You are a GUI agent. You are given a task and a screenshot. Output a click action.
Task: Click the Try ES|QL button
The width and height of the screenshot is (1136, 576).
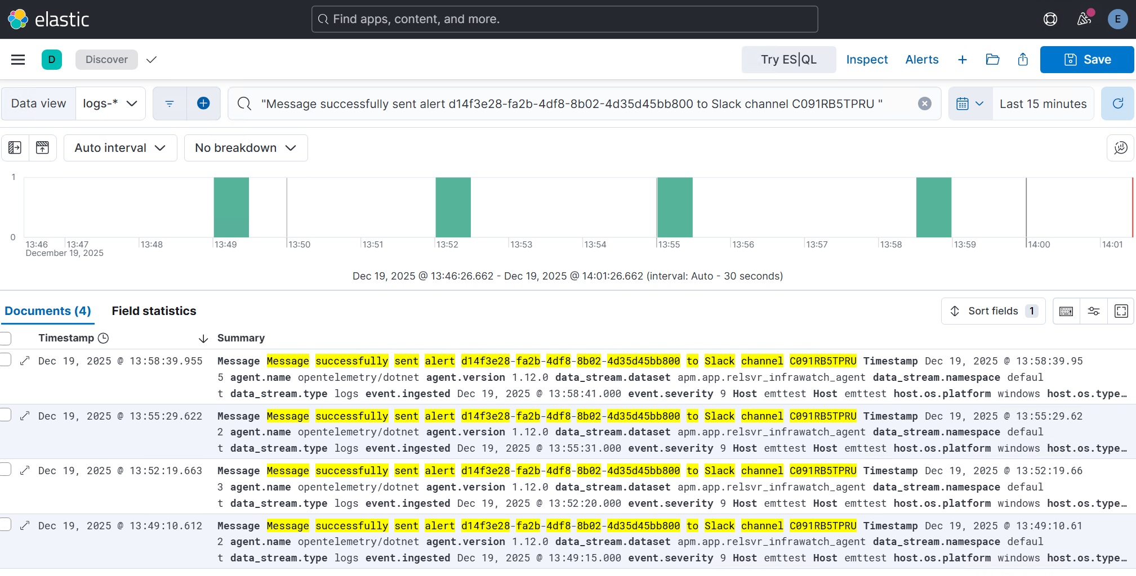click(x=788, y=60)
